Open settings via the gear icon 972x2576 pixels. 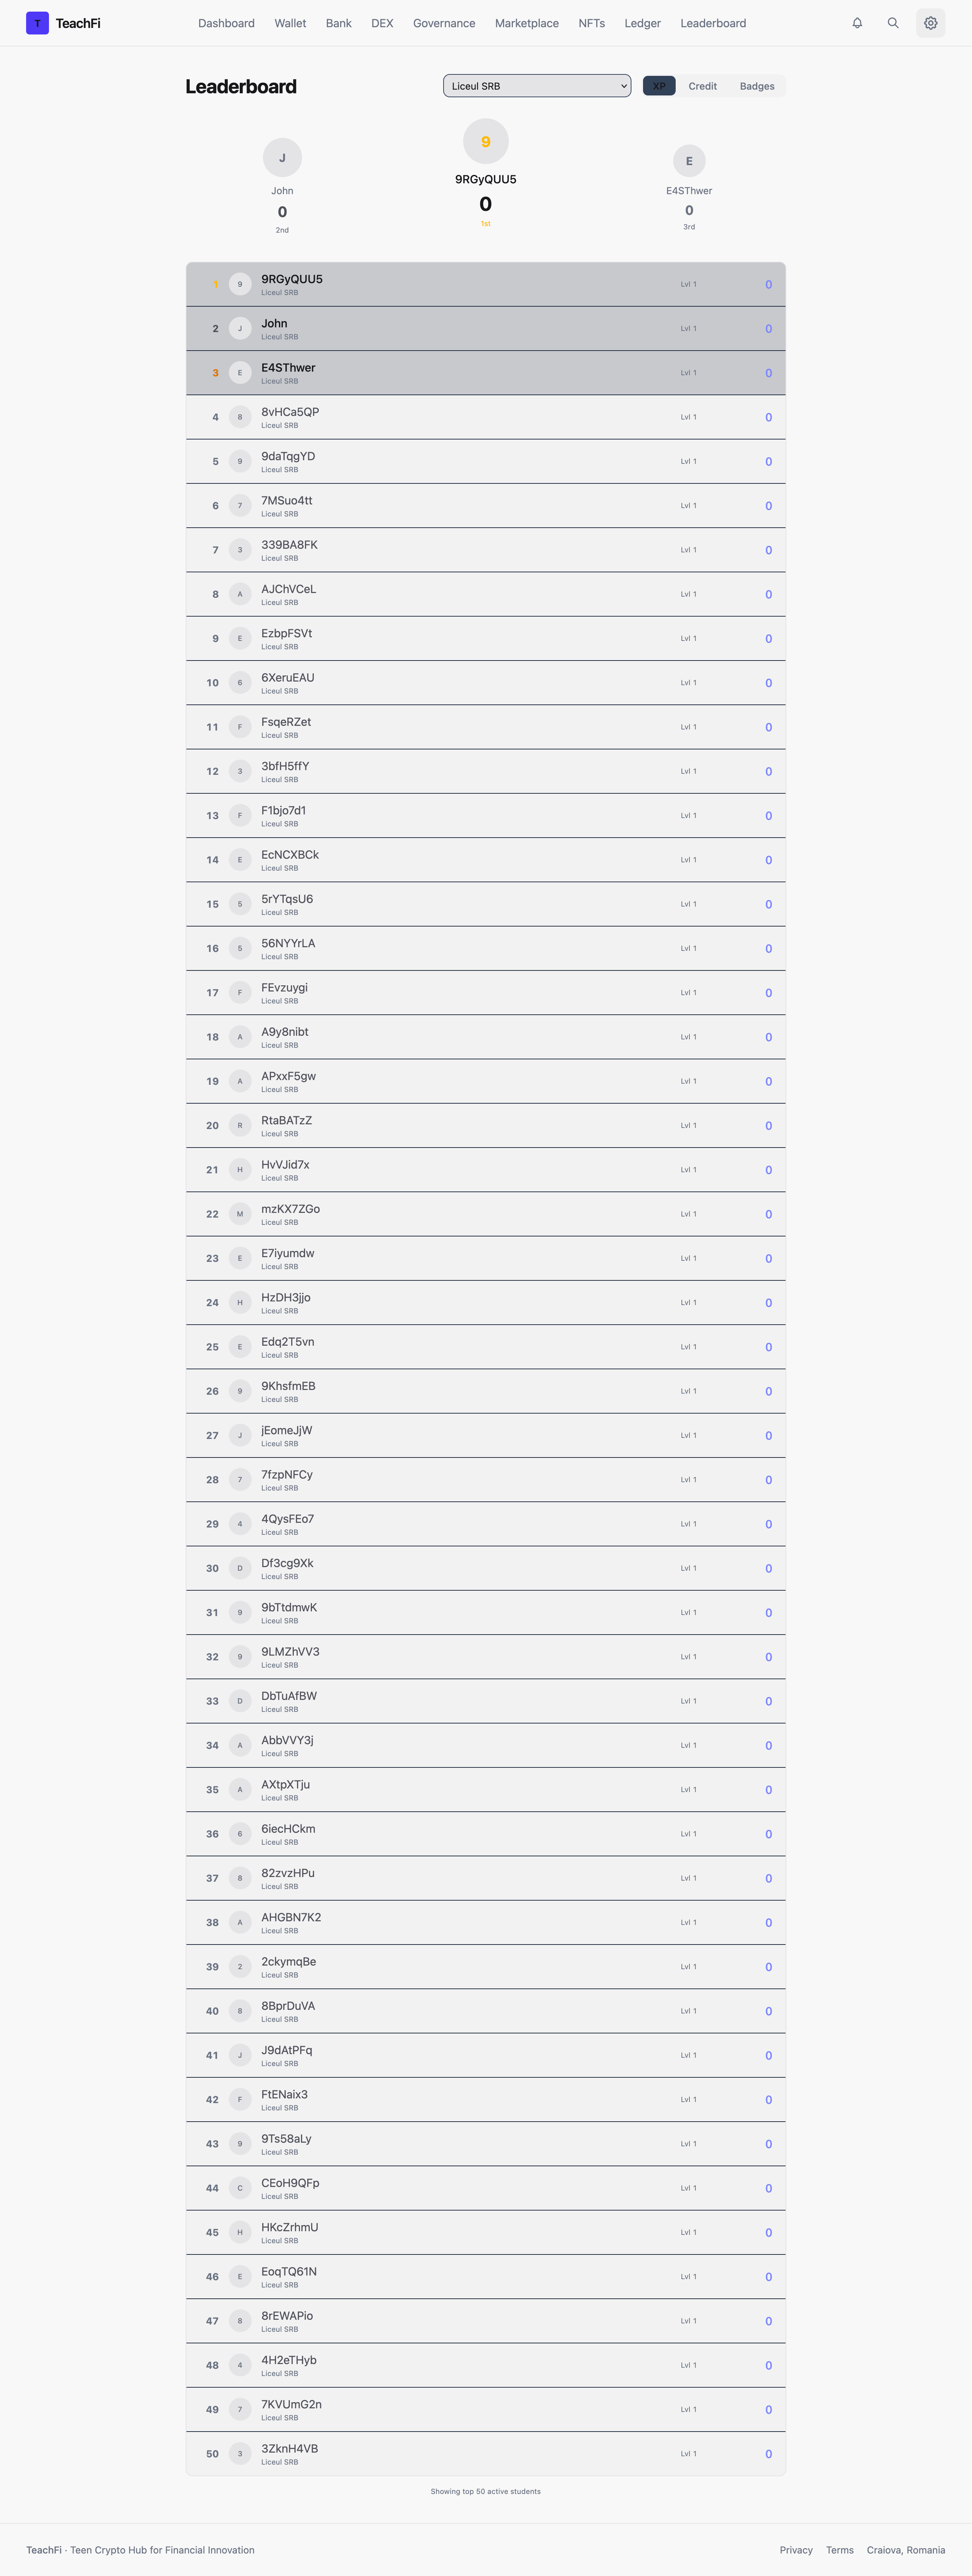(930, 23)
